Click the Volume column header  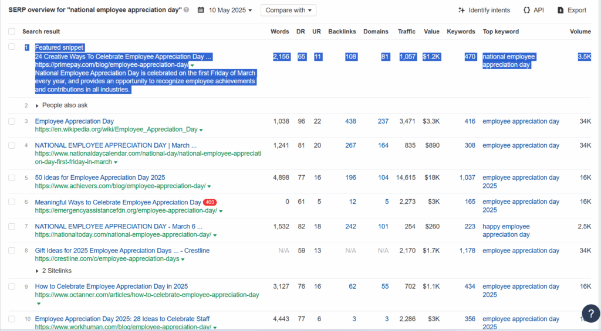pos(580,32)
